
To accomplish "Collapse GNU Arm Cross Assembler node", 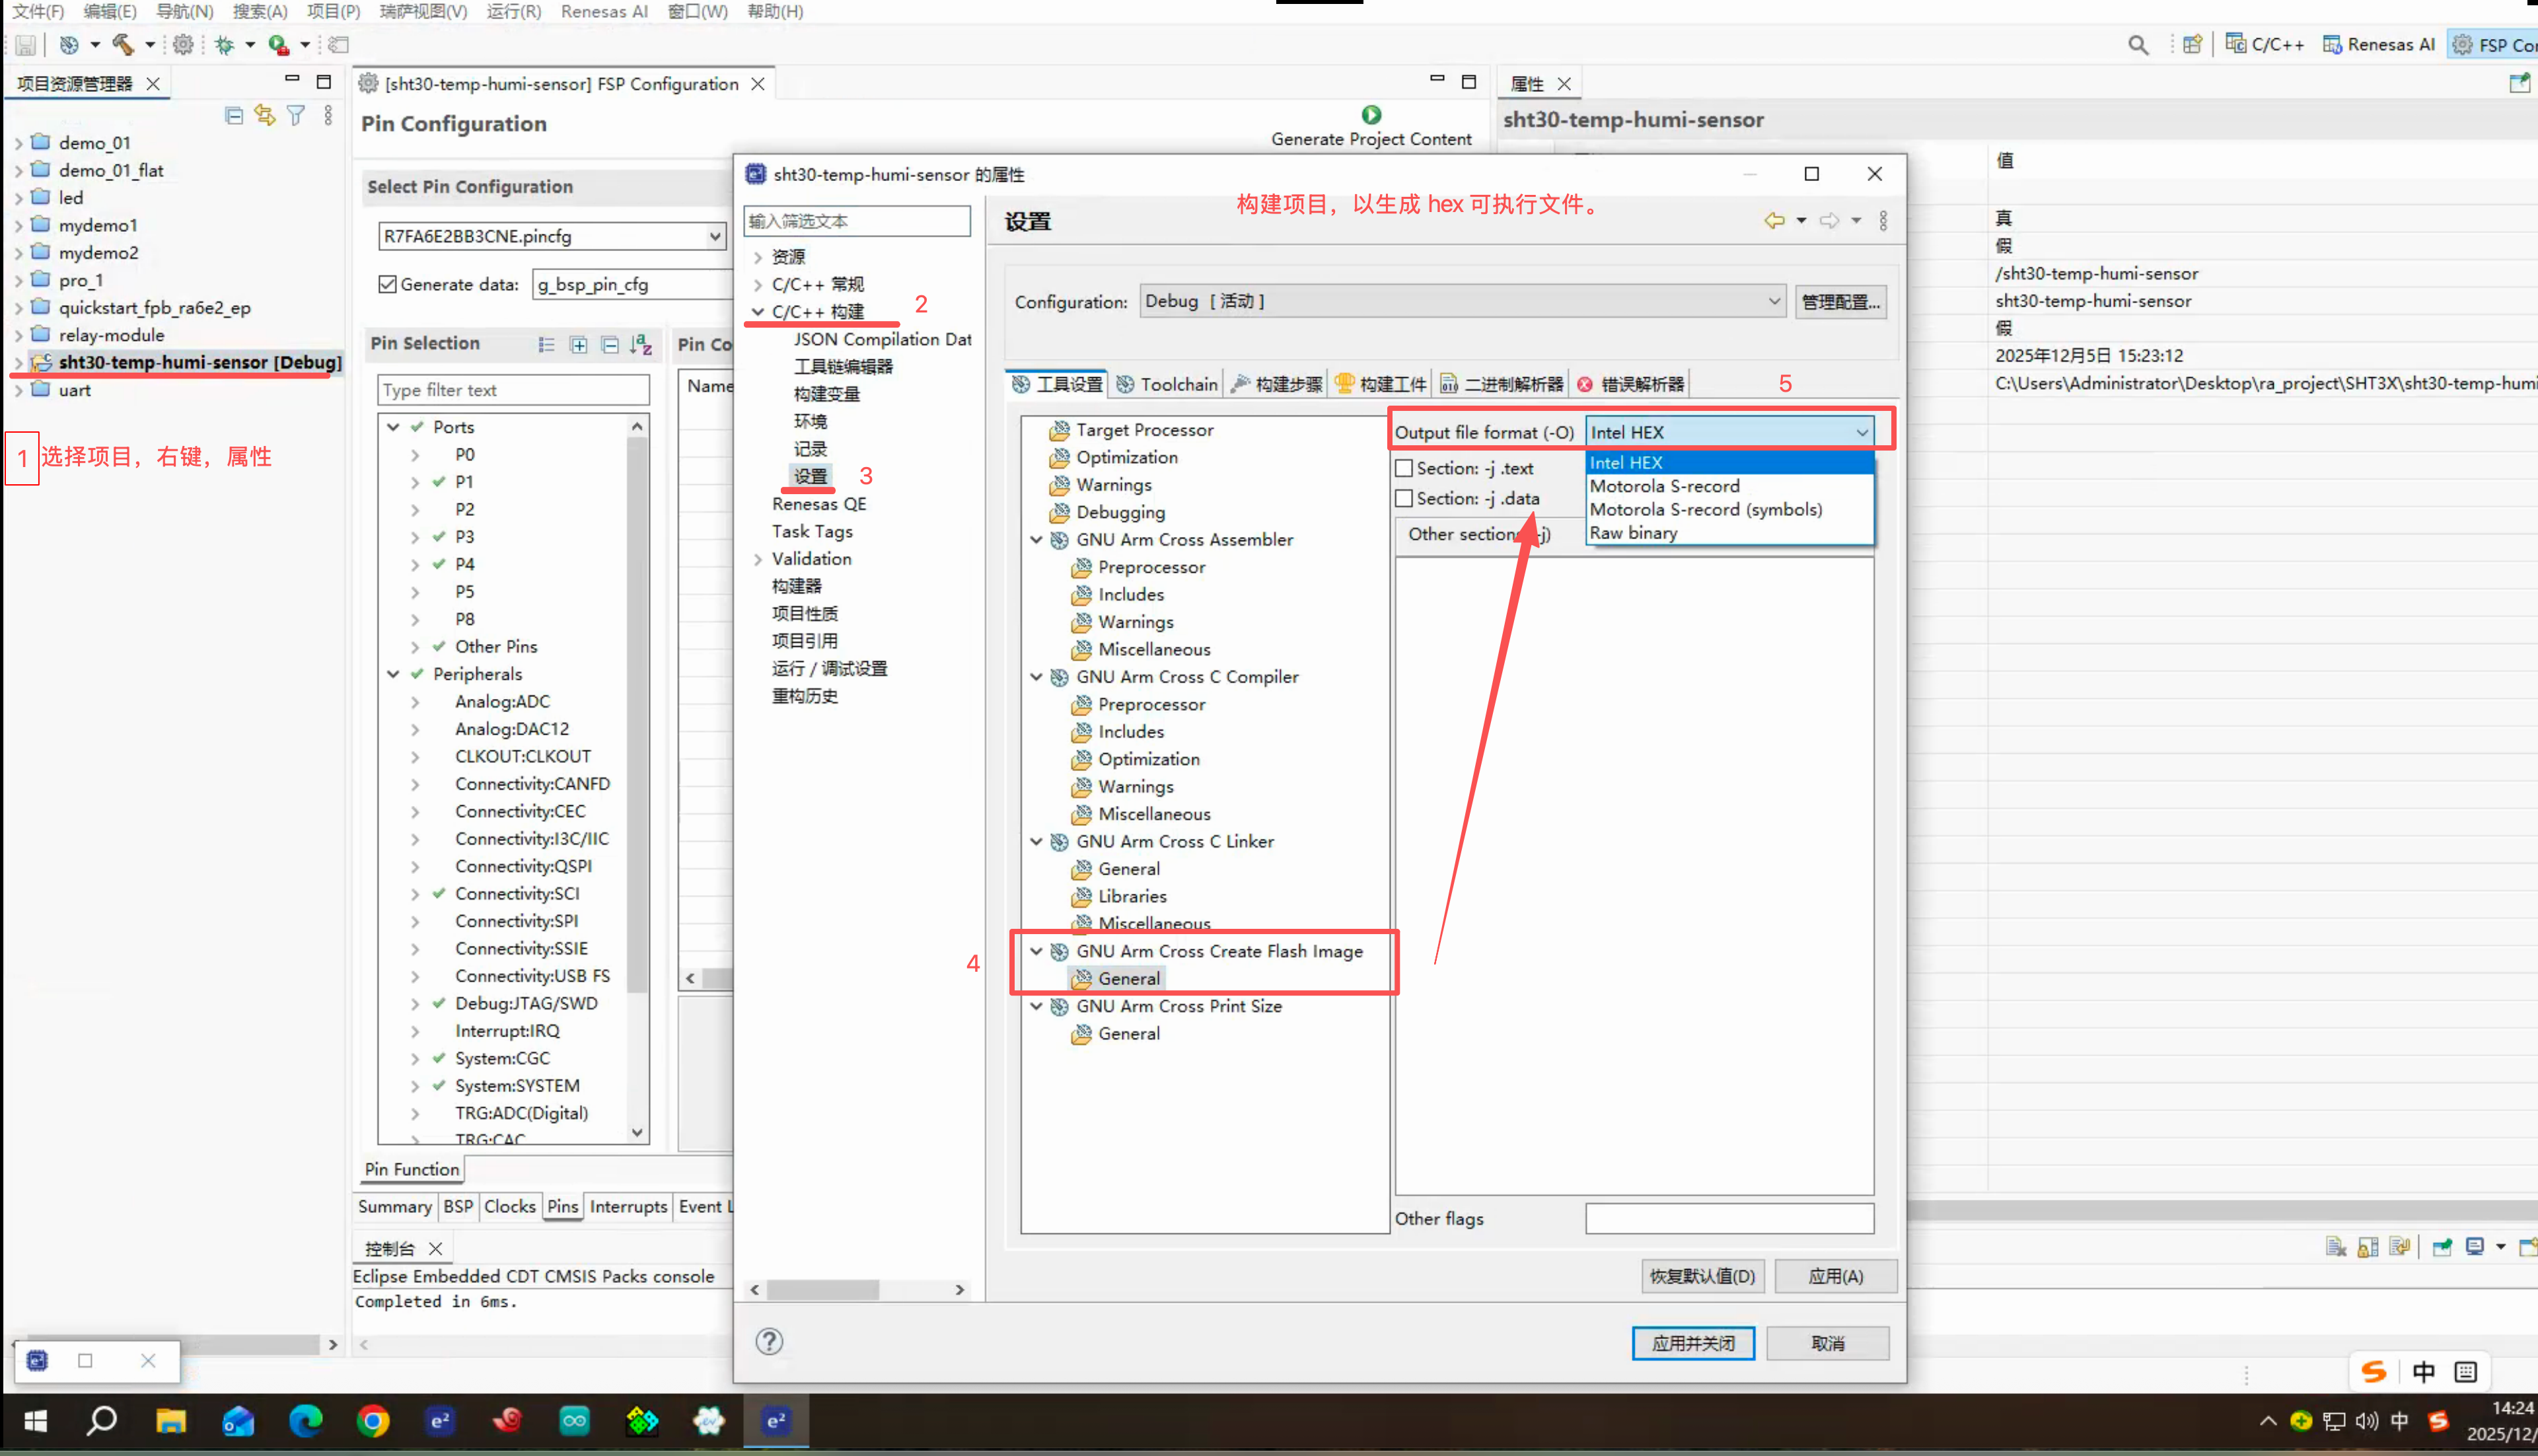I will pyautogui.click(x=1037, y=539).
